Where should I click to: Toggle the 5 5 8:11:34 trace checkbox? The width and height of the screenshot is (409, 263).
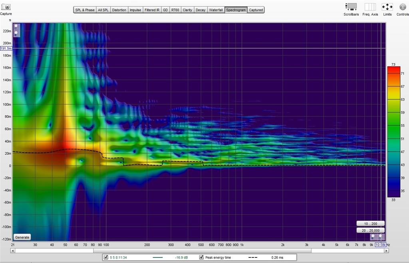tap(106, 257)
